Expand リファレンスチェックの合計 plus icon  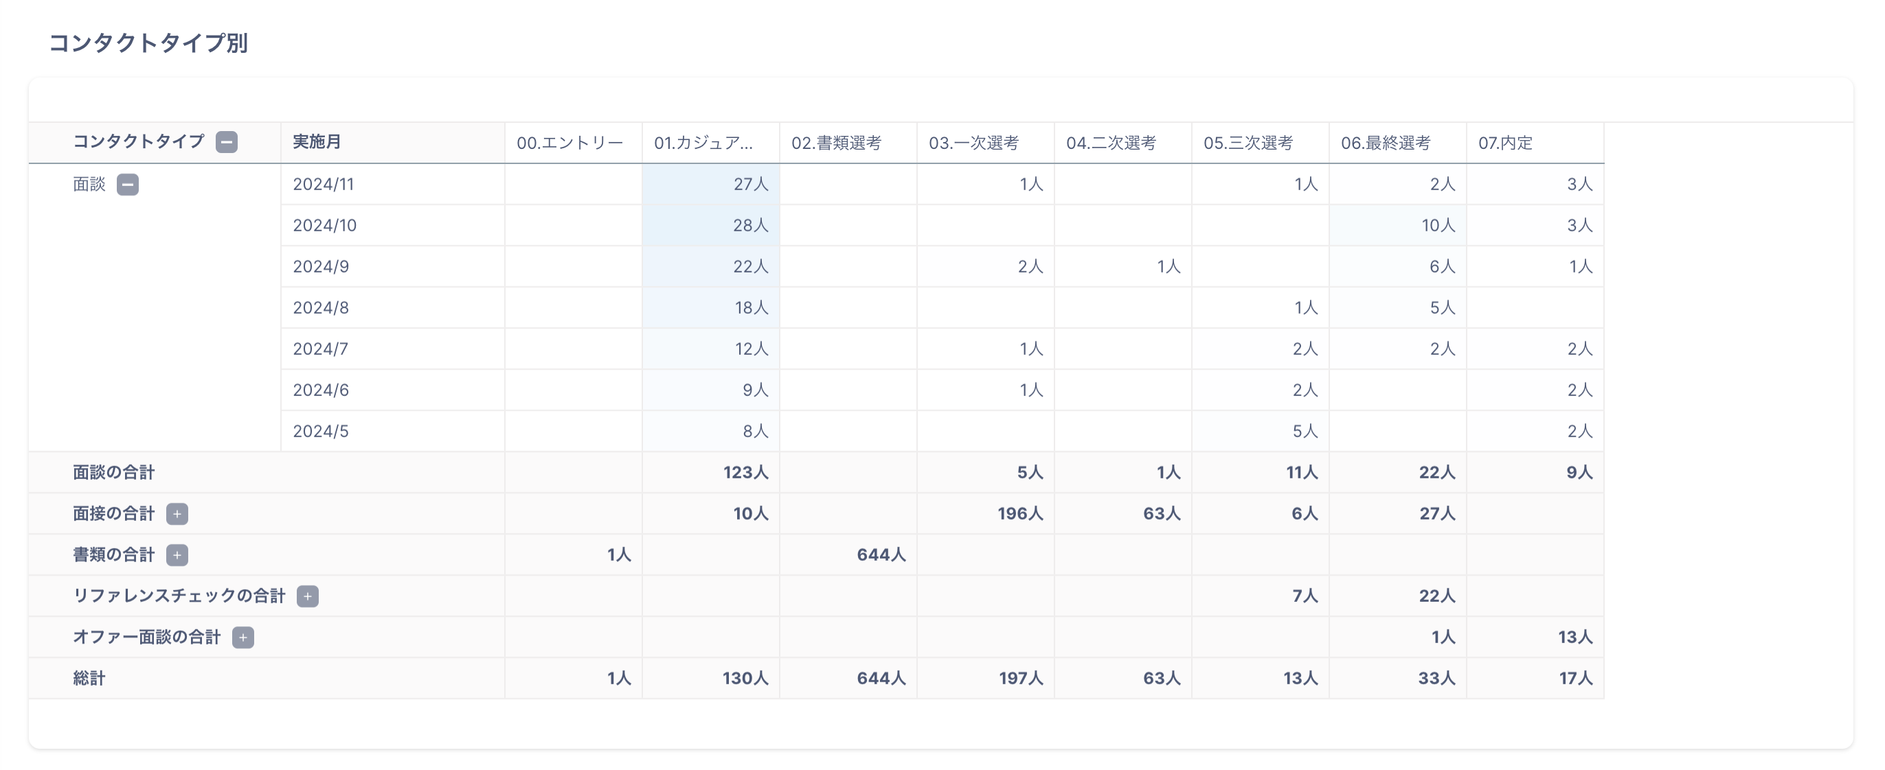coord(307,596)
